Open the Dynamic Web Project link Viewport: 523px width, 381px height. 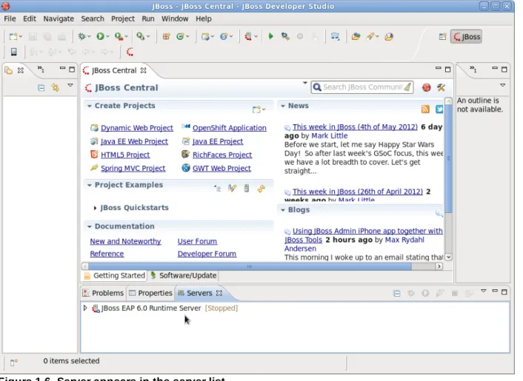[137, 128]
